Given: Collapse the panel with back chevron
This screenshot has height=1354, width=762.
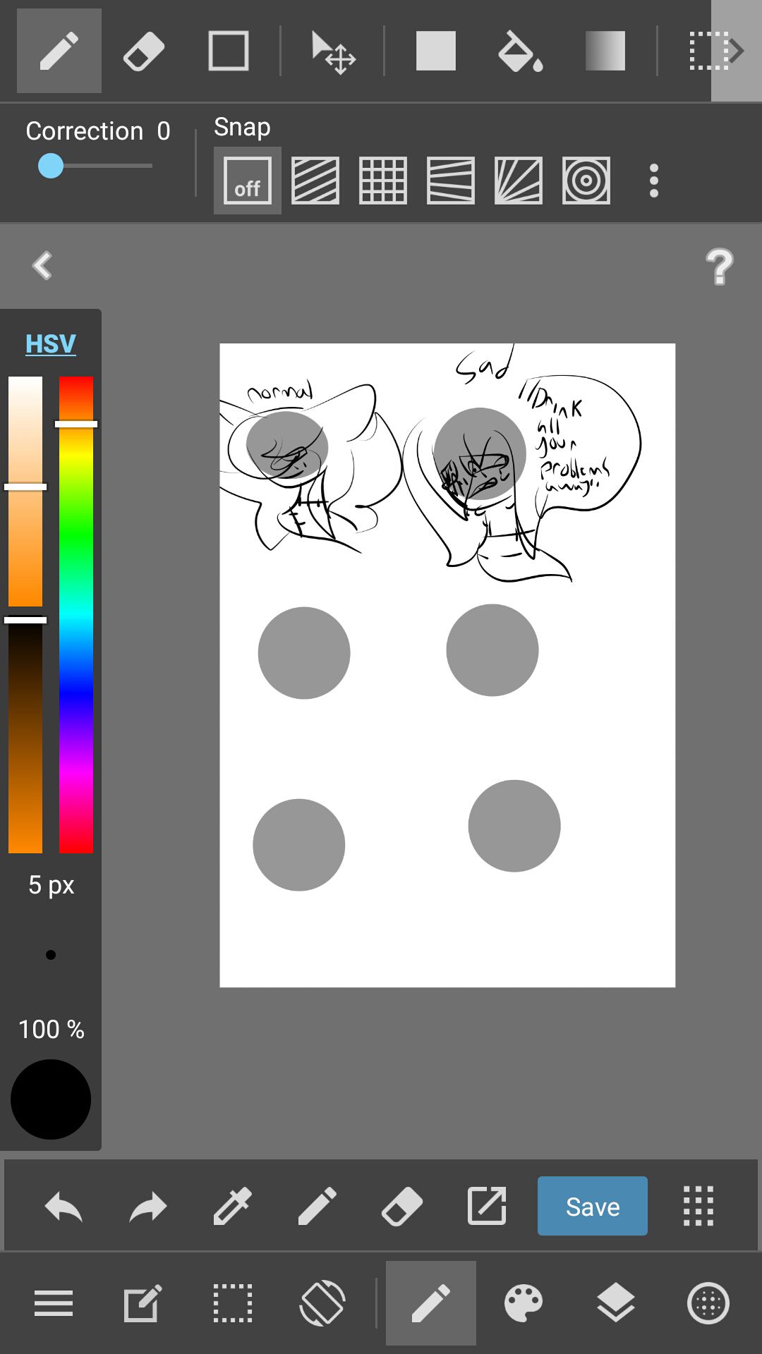Looking at the screenshot, I should pos(42,266).
